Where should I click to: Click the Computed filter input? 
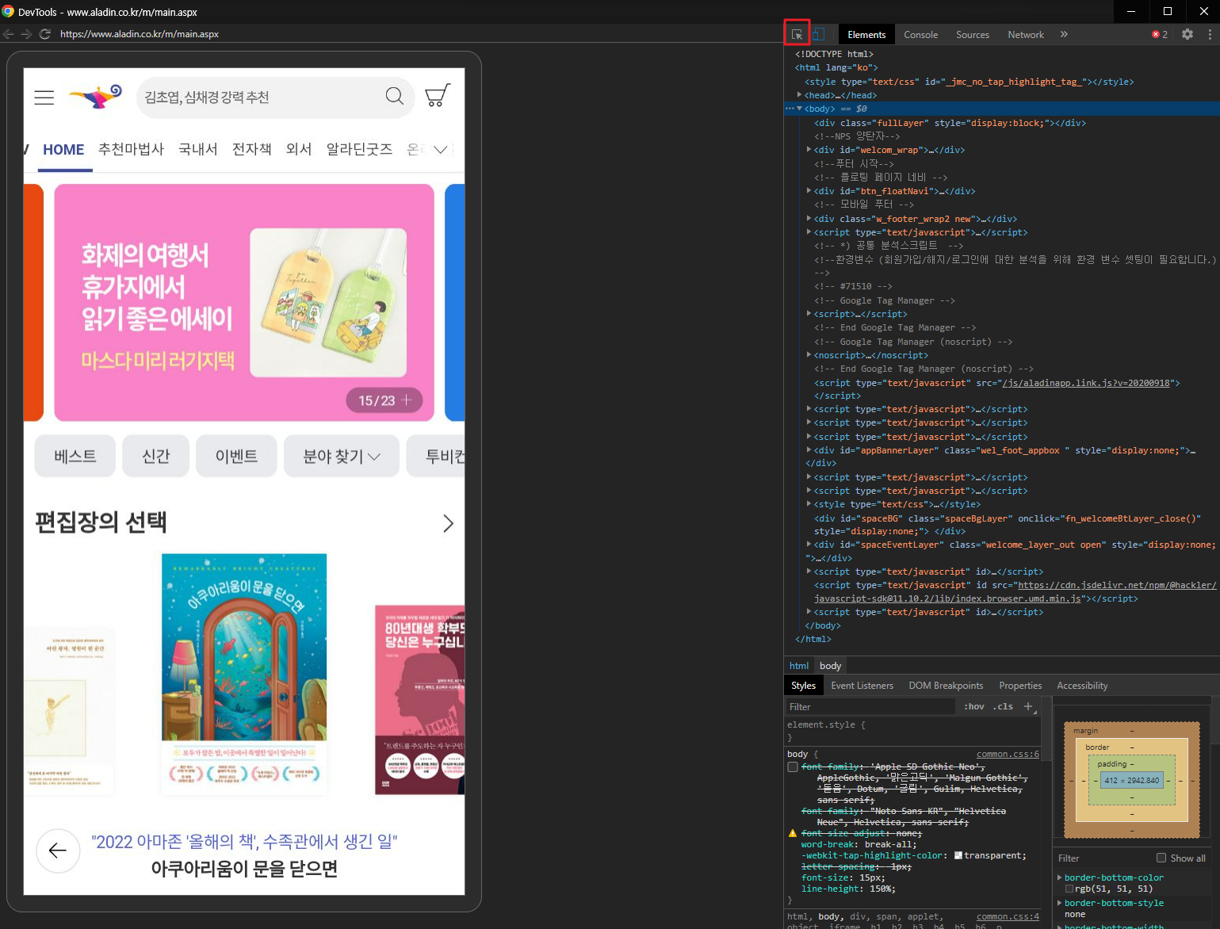pos(1104,858)
